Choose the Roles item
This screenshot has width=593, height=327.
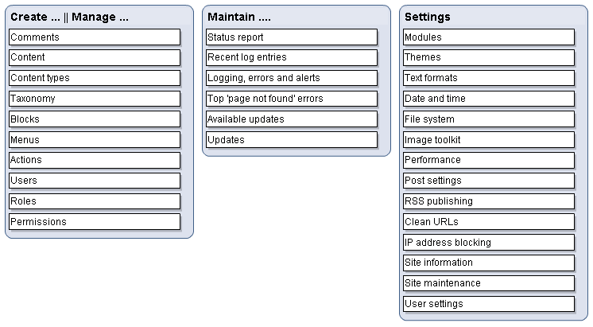click(95, 201)
